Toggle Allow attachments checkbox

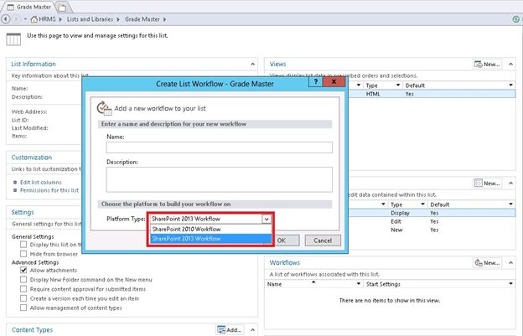click(23, 270)
